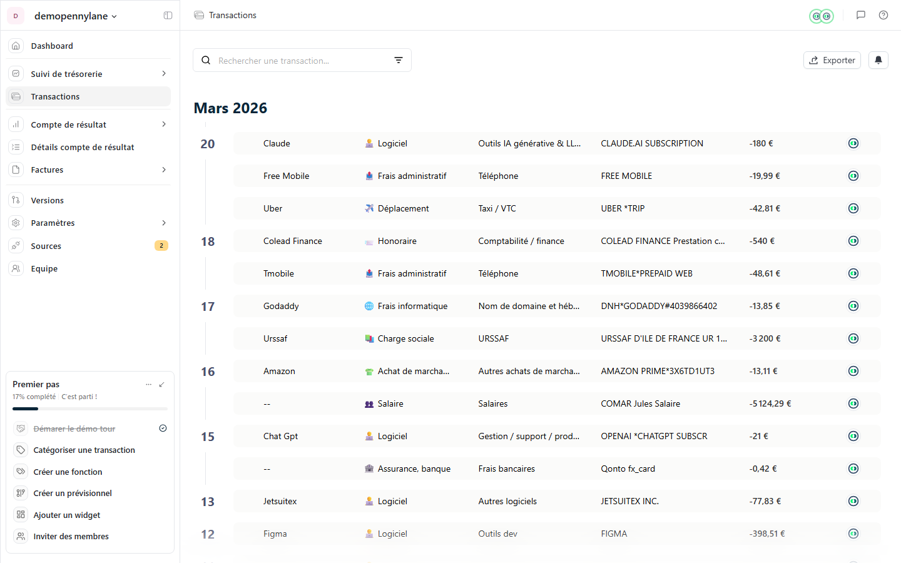
Task: Click the Factures document icon
Action: pos(16,170)
